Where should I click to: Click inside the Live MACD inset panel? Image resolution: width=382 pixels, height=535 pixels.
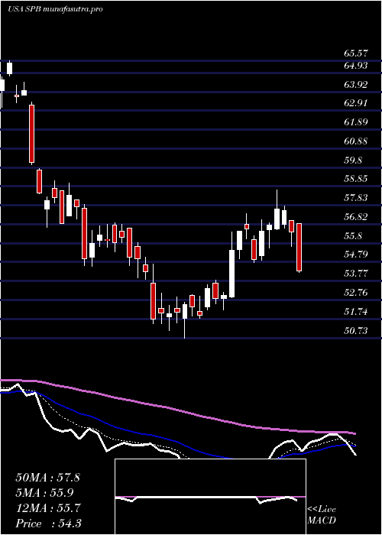click(210, 497)
